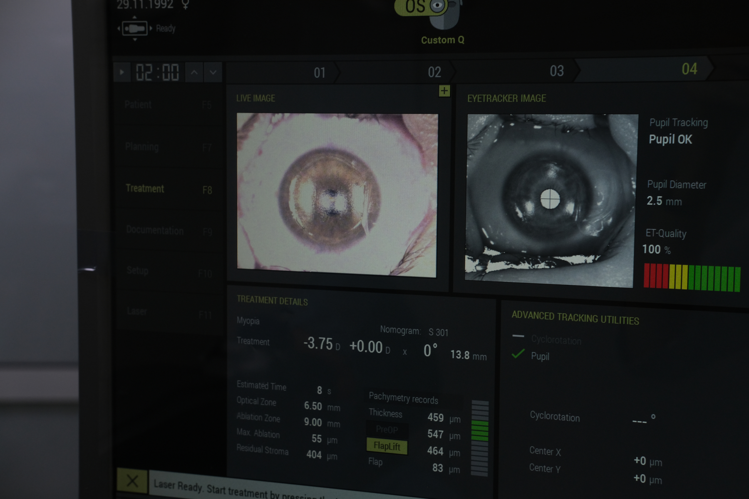Viewport: 749px width, 499px height.
Task: Select the PreOP pachymetry button
Action: 387,429
